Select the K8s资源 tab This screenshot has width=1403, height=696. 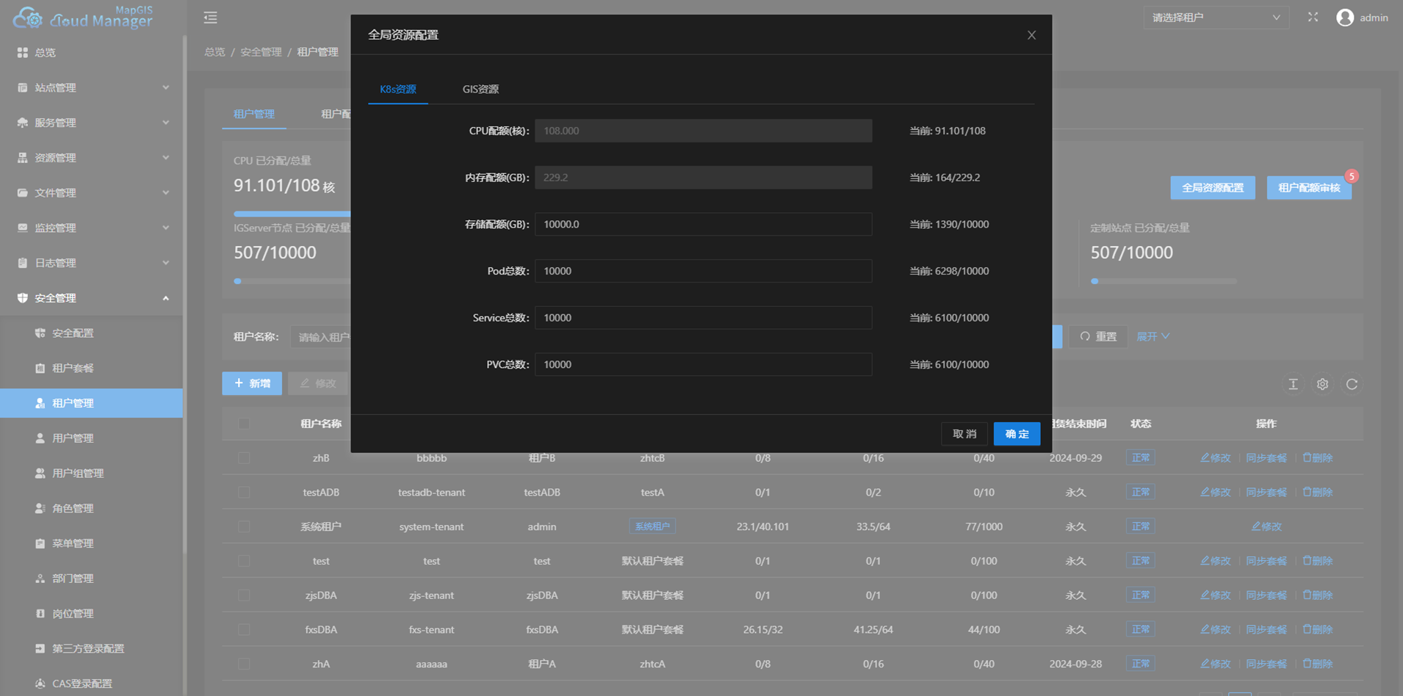pos(397,90)
